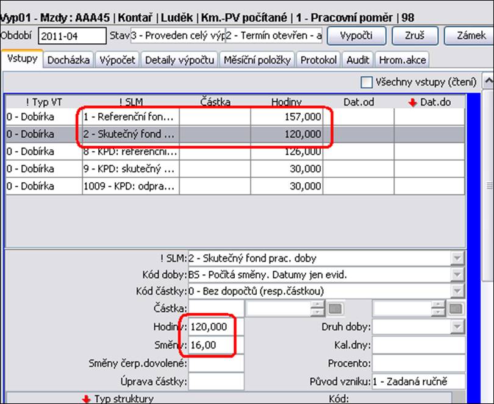This screenshot has height=404, width=494.
Task: Click the Zruš button
Action: pos(413,35)
